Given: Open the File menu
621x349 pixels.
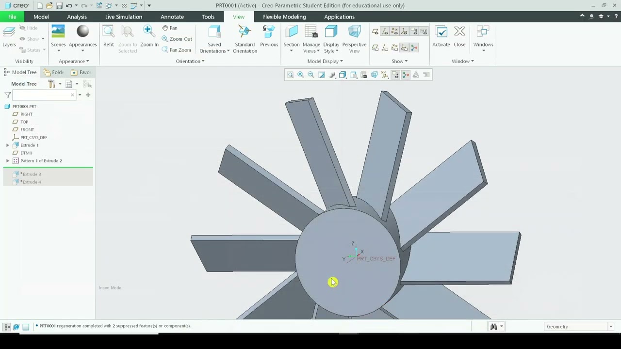Looking at the screenshot, I should tap(12, 17).
